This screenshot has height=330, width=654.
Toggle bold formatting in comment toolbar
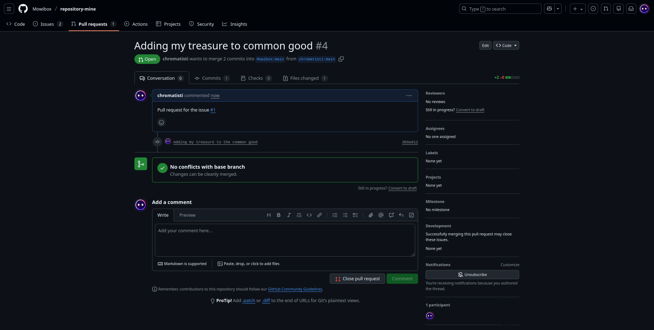point(279,215)
